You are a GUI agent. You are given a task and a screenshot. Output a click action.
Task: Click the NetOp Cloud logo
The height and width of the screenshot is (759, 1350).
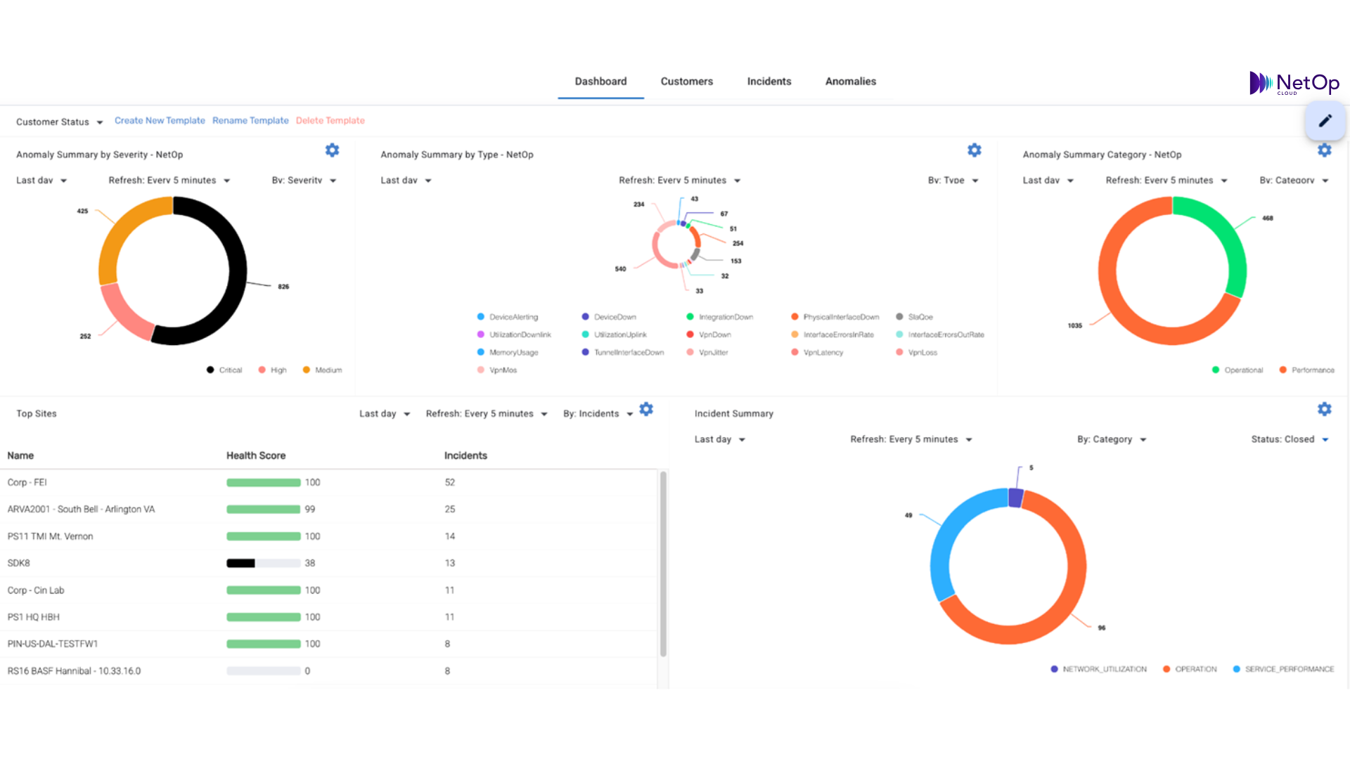click(1294, 84)
